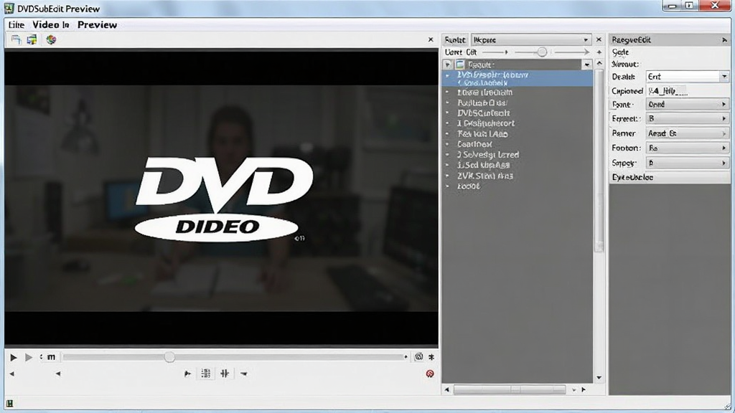735x413 pixels.
Task: Open the dropdown at top of middle panel
Action: point(531,40)
